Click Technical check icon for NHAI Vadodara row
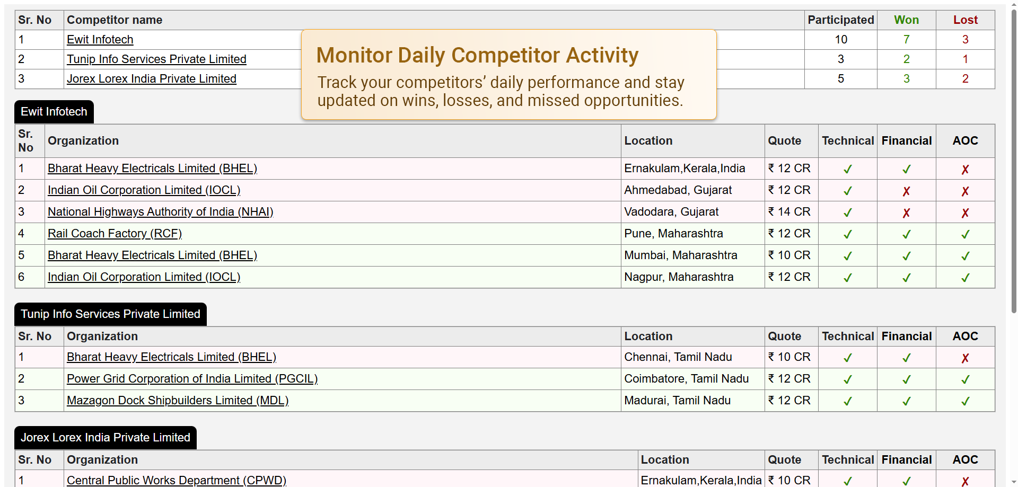The height and width of the screenshot is (487, 1018). coord(847,213)
